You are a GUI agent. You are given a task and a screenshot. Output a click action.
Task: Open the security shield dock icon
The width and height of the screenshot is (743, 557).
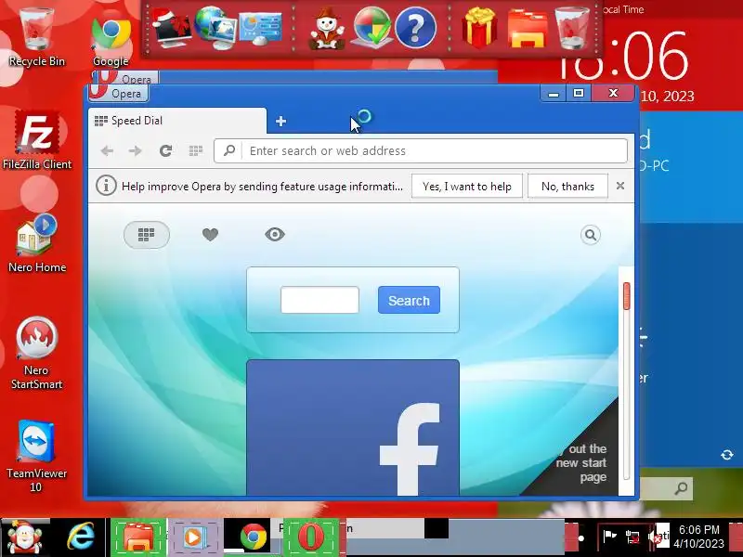coord(372,28)
